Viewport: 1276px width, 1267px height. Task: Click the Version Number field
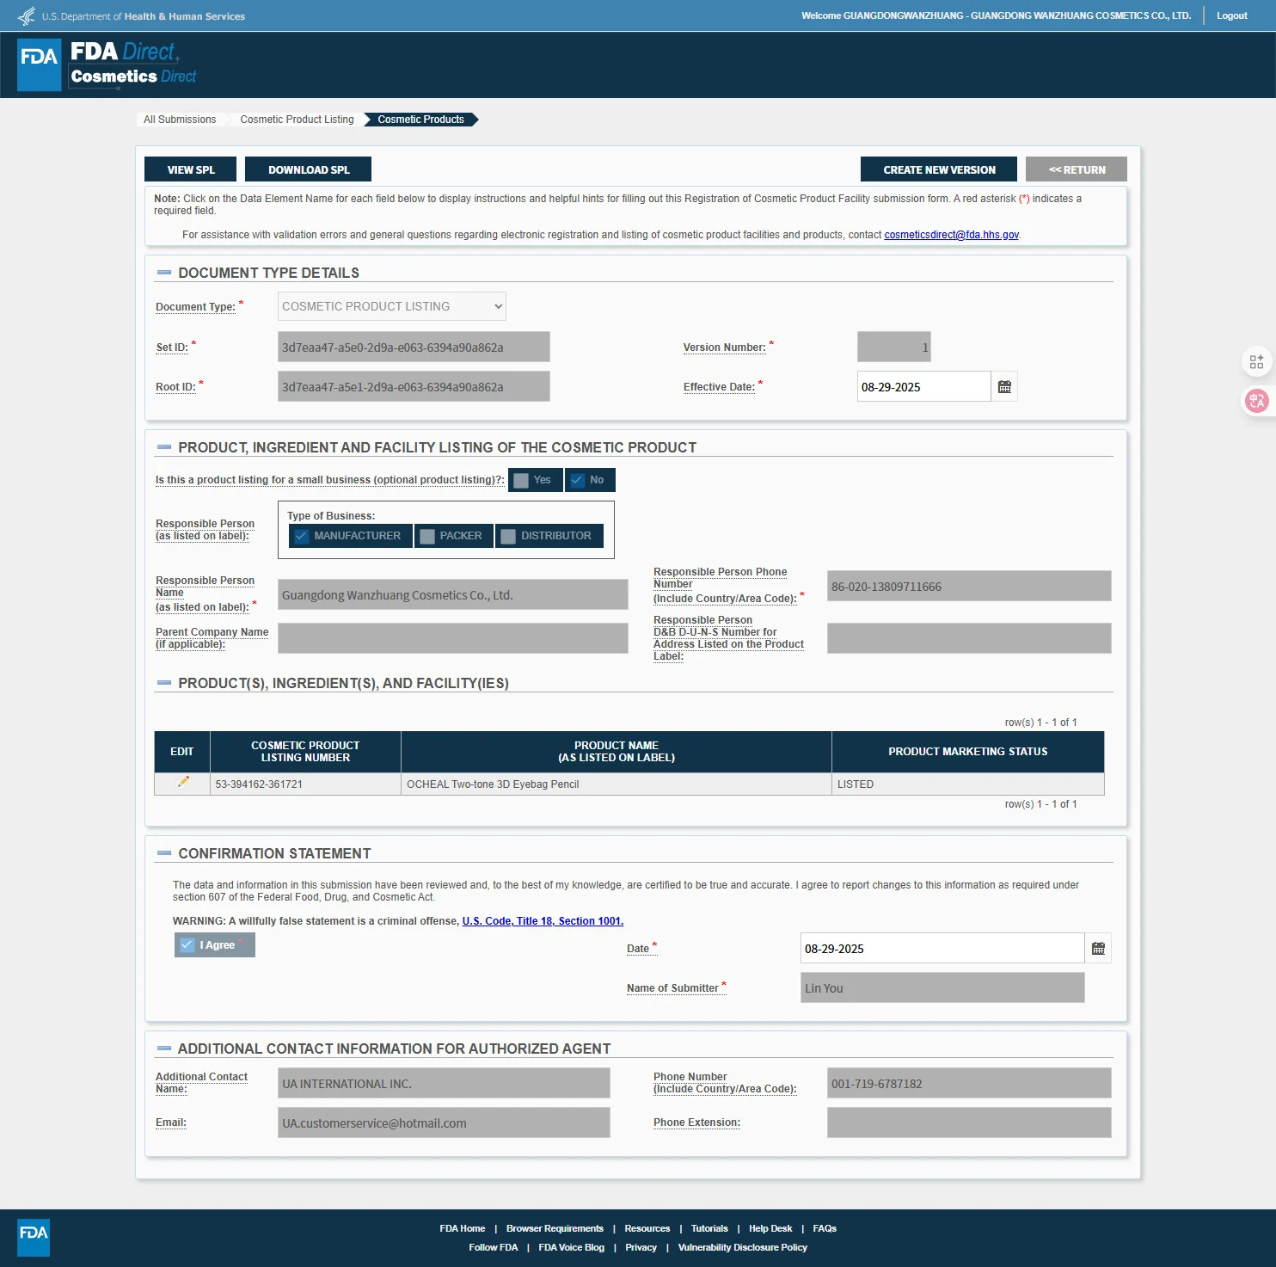click(x=894, y=348)
